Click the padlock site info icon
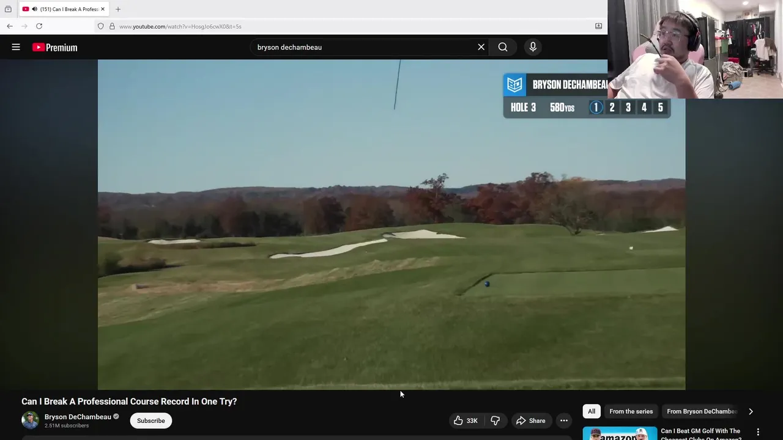 coord(112,26)
